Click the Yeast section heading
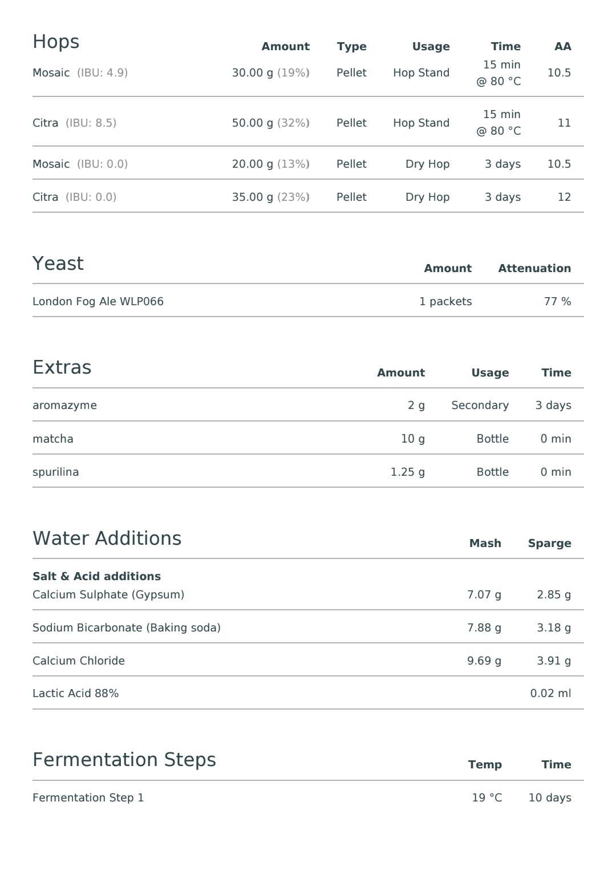This screenshot has width=616, height=871. coord(58,264)
